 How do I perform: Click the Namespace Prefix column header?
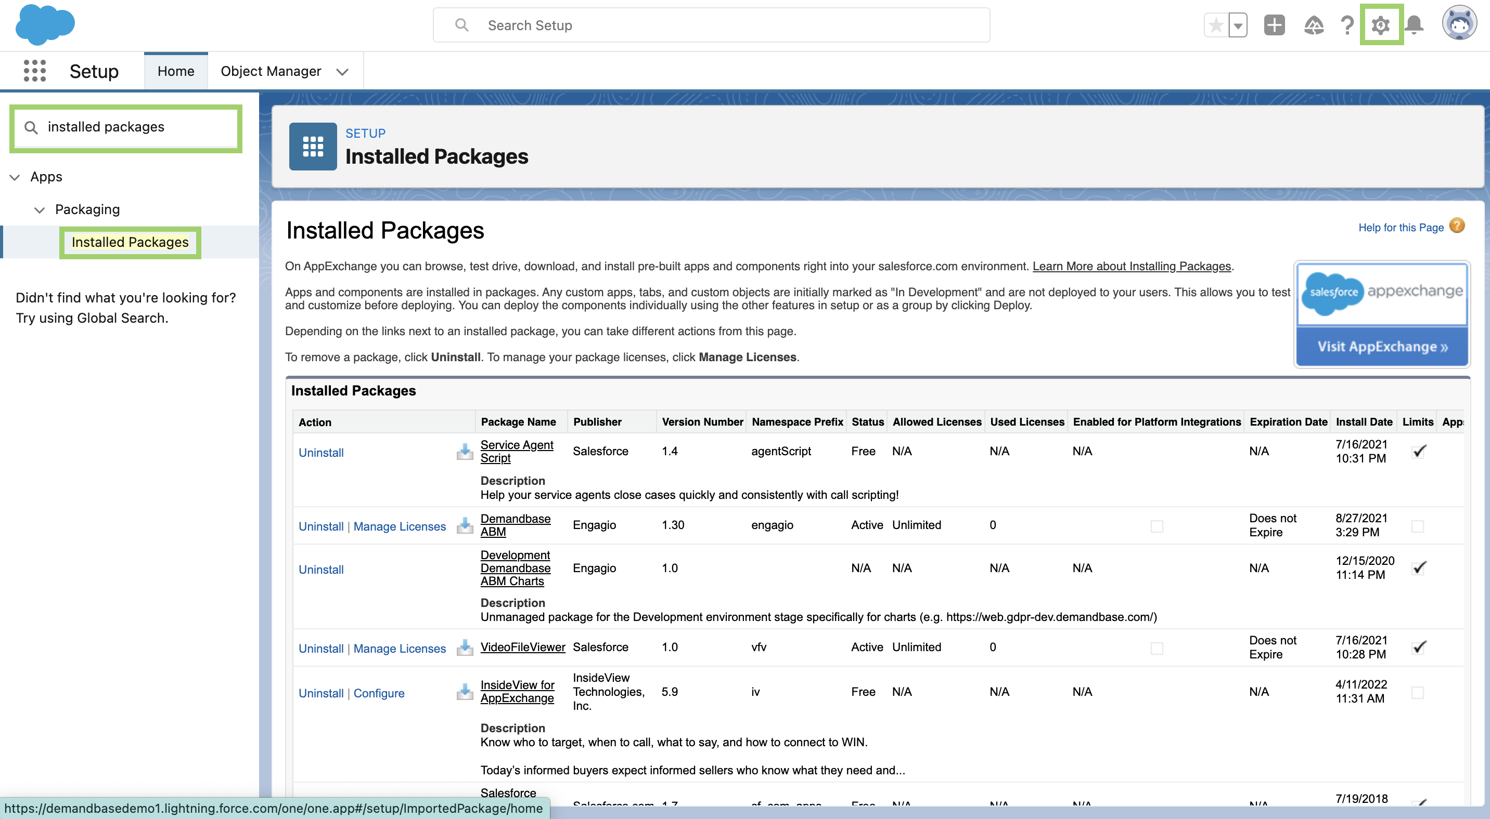(797, 422)
